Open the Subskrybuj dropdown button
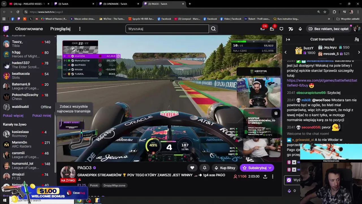This screenshot has height=204, width=362. tap(257, 168)
